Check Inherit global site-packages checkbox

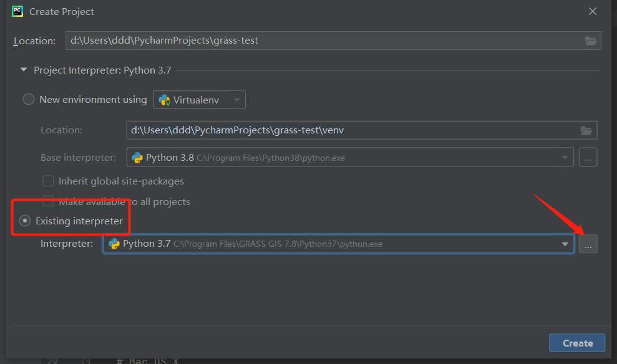click(48, 181)
